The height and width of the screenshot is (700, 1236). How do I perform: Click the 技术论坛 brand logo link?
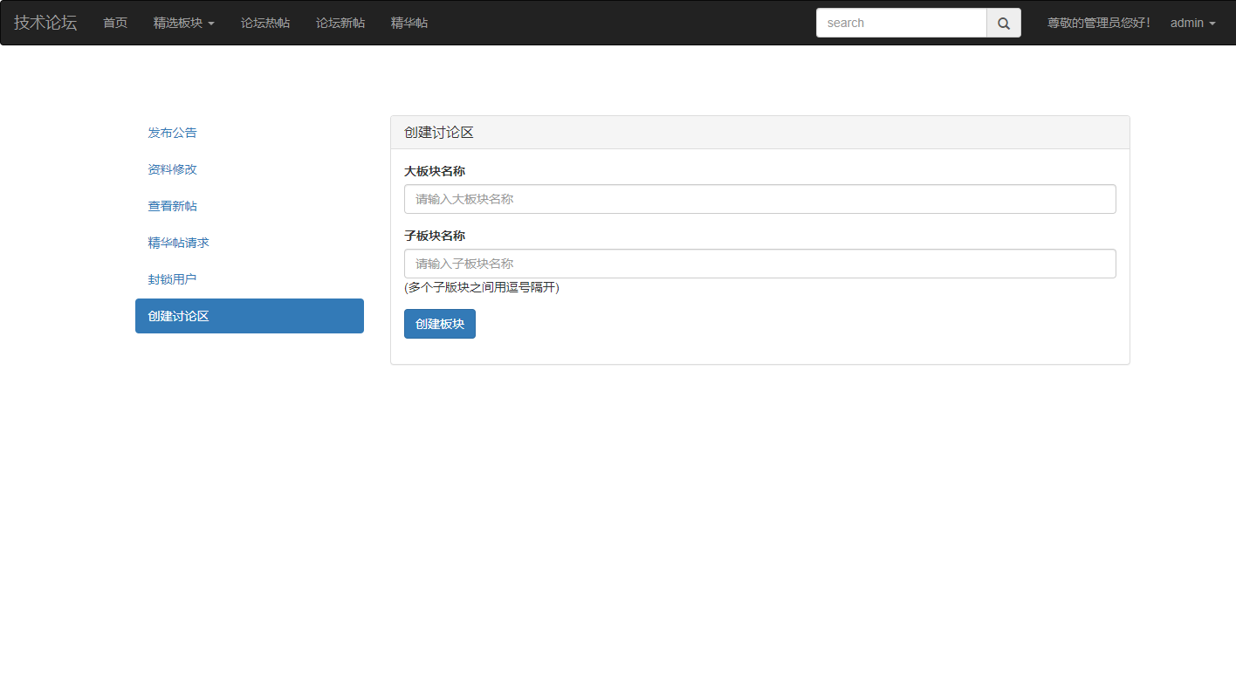pos(45,24)
